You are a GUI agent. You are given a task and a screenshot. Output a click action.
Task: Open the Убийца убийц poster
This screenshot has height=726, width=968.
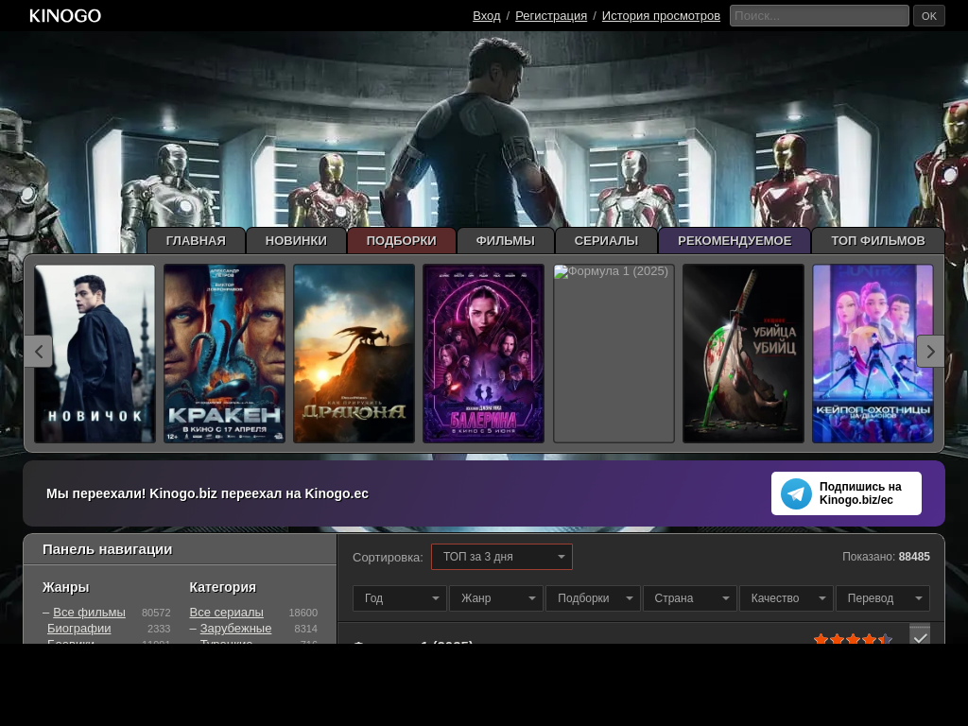pos(743,354)
